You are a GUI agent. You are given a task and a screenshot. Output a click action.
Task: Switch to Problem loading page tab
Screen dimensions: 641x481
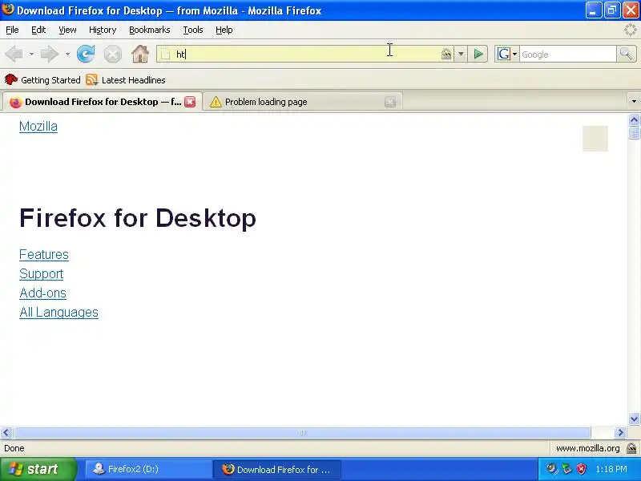(303, 102)
